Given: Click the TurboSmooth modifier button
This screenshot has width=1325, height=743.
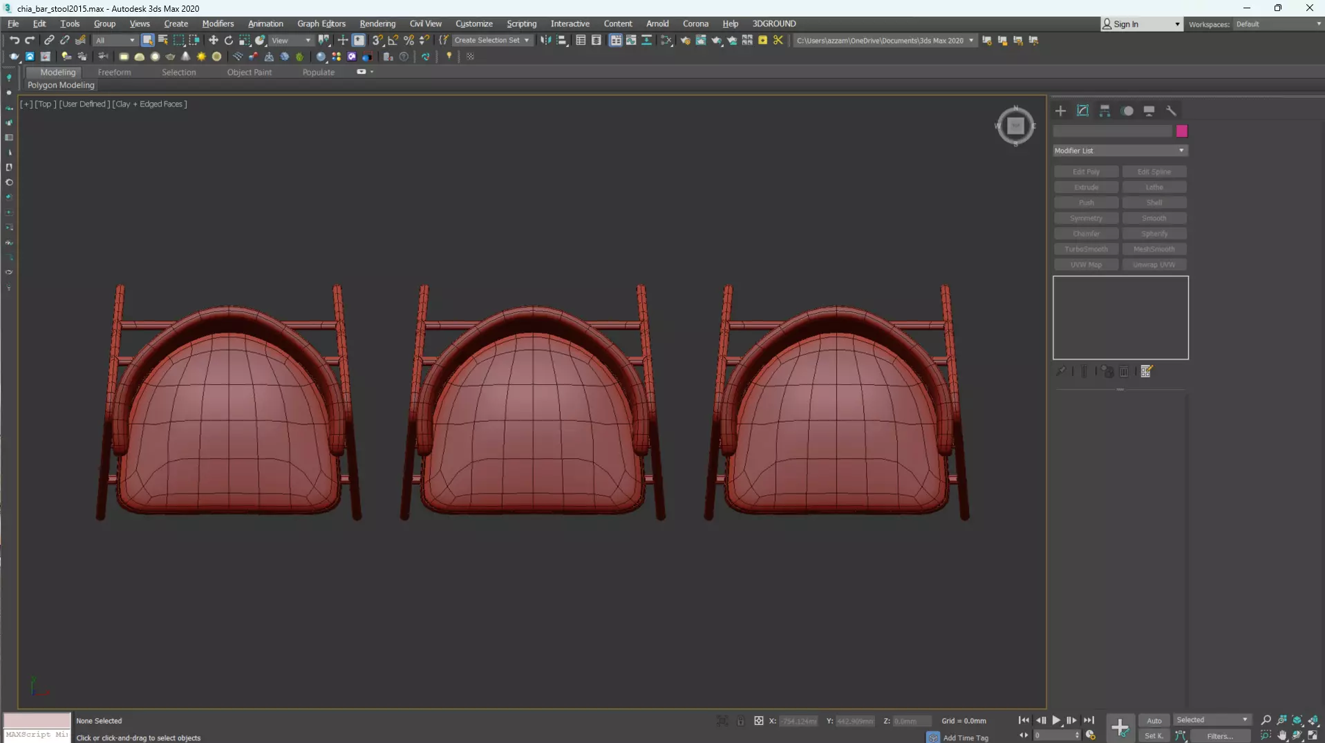Looking at the screenshot, I should [1086, 250].
